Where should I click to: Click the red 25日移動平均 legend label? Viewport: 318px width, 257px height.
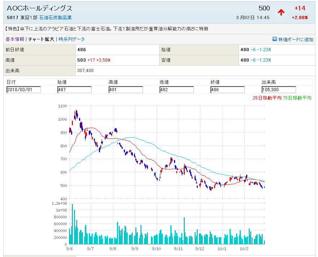pos(267,98)
